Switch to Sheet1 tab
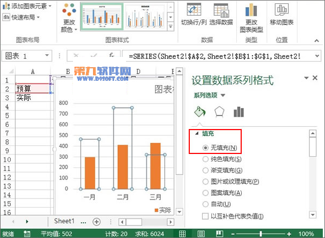The image size is (325, 238). tap(64, 221)
